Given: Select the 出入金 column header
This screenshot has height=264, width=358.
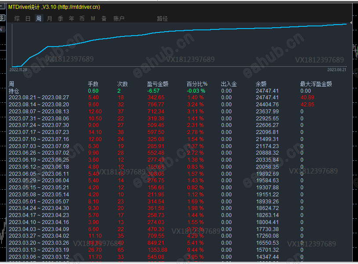Looking at the screenshot, I should pos(229,84).
